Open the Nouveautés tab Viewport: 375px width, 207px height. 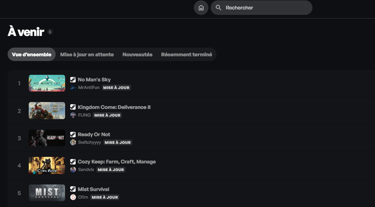[x=137, y=54]
